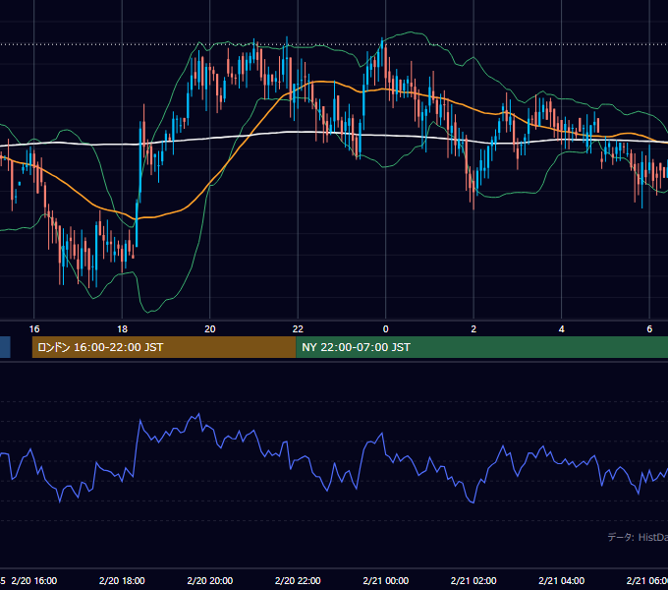The image size is (668, 590).
Task: Click the NY 22:00-07:00 JST session bar
Action: tap(481, 347)
